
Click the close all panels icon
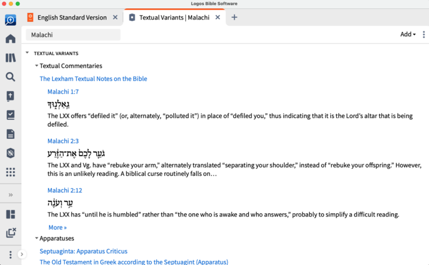[10, 233]
